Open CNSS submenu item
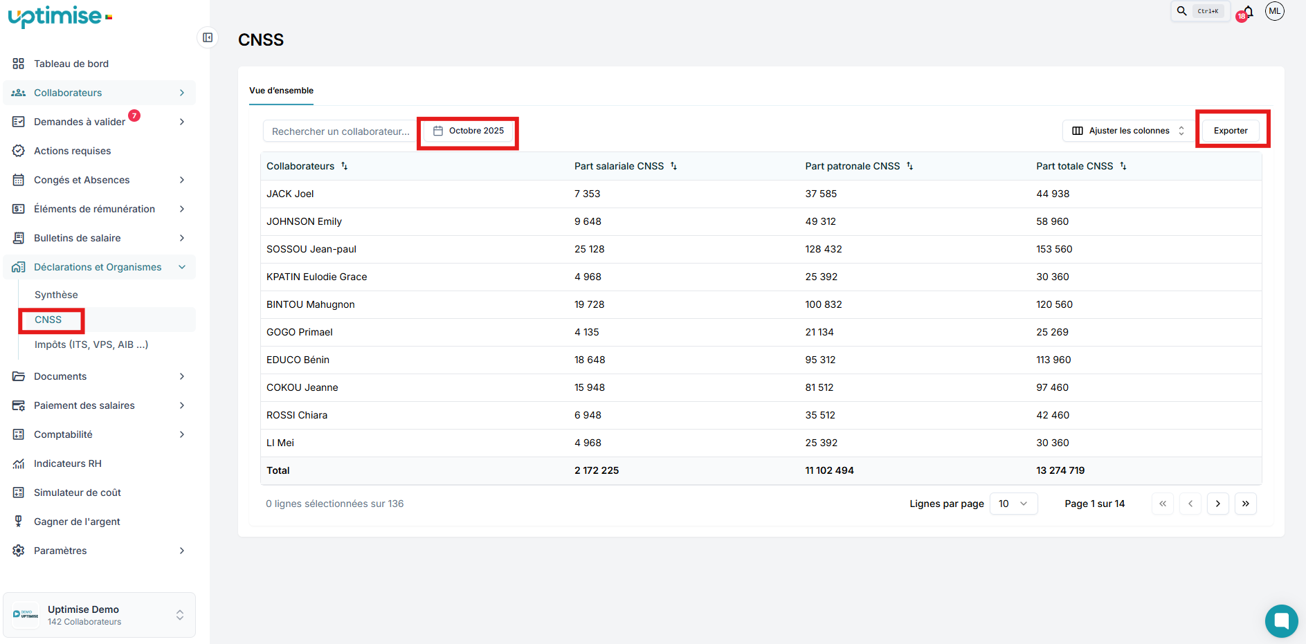 pyautogui.click(x=48, y=320)
